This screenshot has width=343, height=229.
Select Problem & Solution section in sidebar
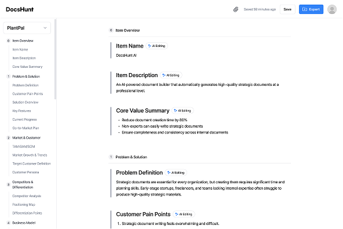tap(26, 77)
